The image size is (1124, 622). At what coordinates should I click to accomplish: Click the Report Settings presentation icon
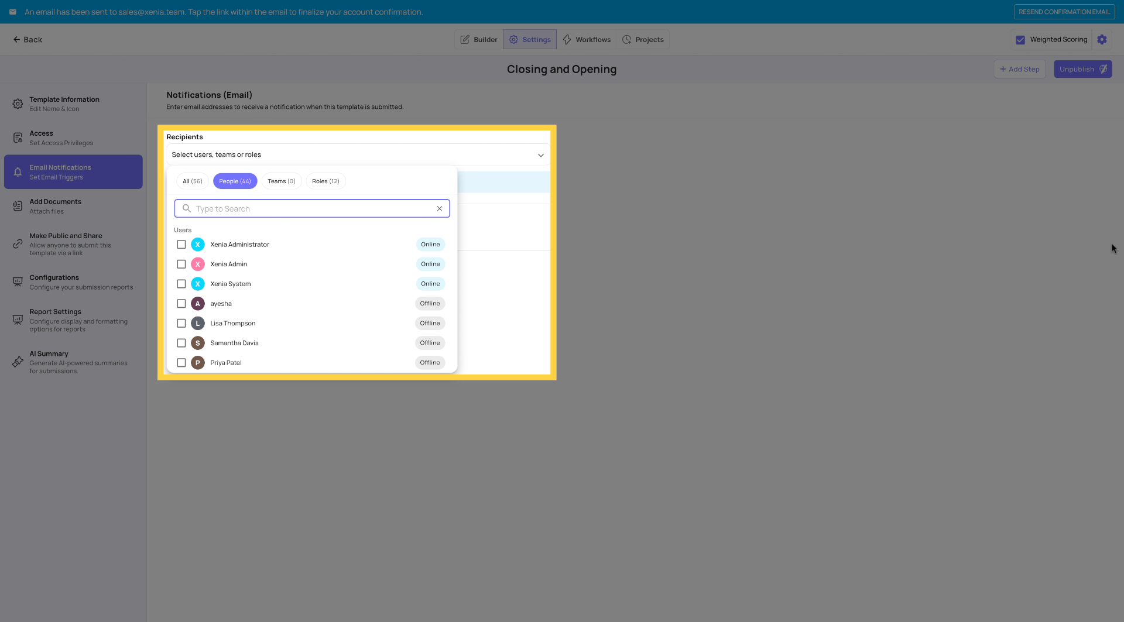click(x=18, y=320)
